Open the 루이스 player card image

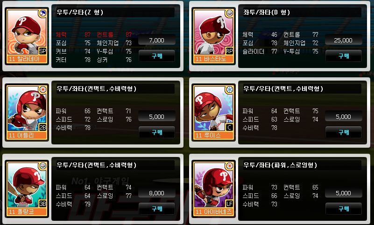click(x=214, y=112)
